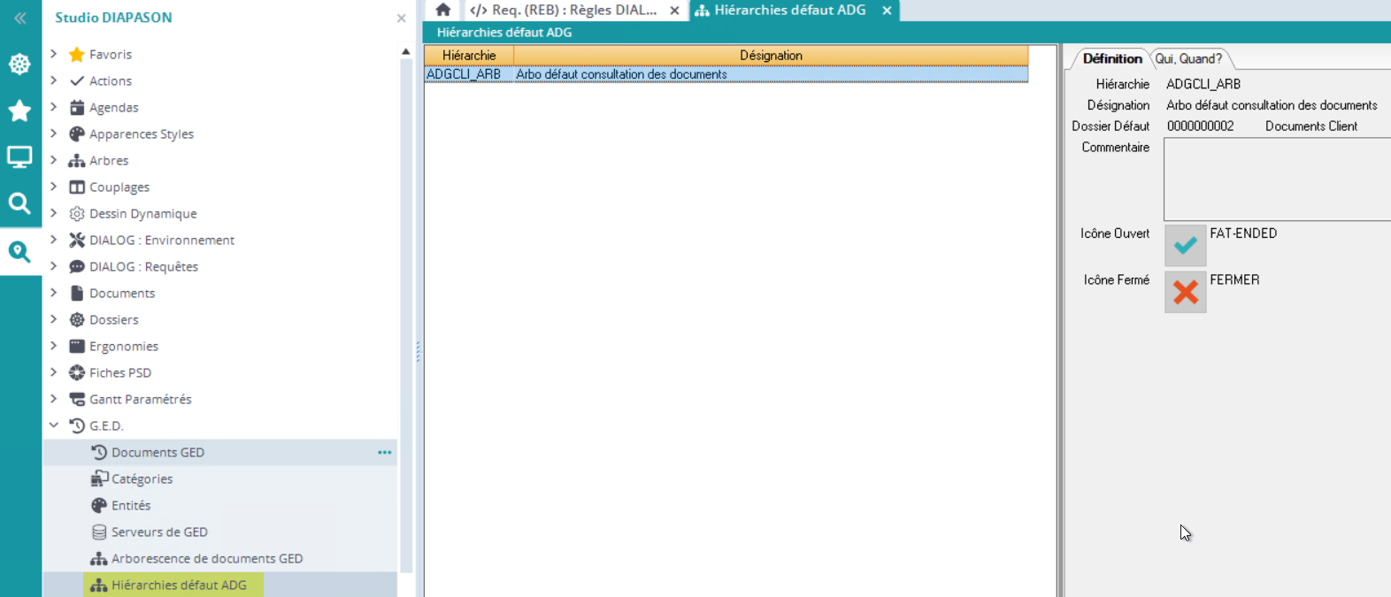Open the three-dots menu beside Documents GED
1391x597 pixels.
coord(384,452)
